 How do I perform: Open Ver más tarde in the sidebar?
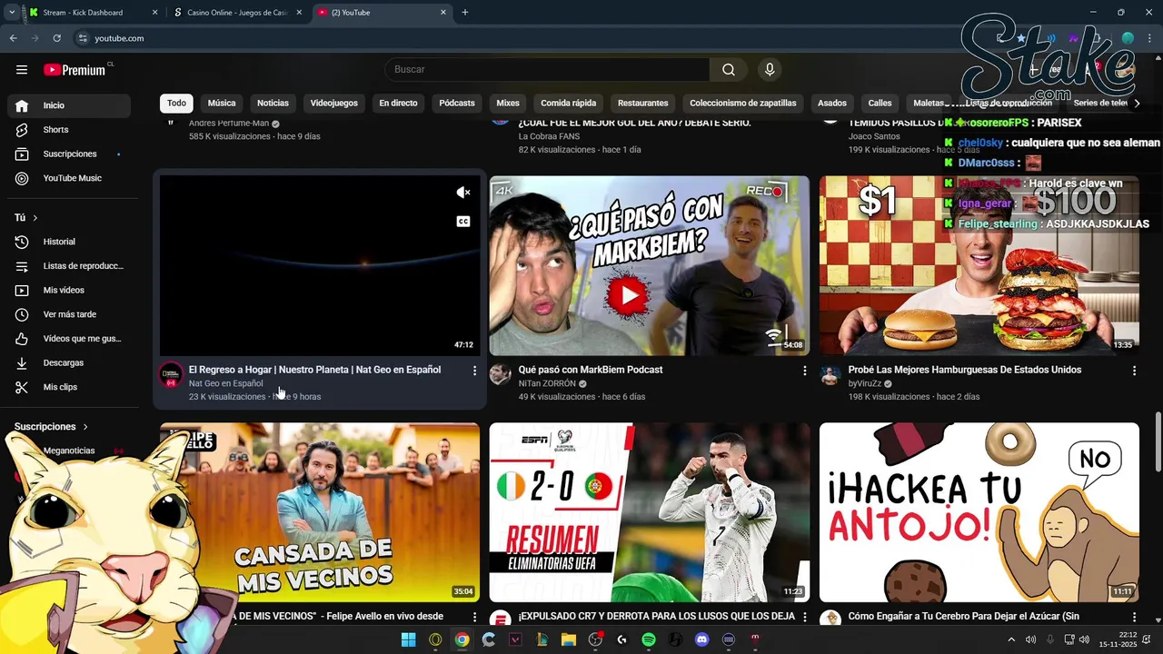pyautogui.click(x=69, y=314)
